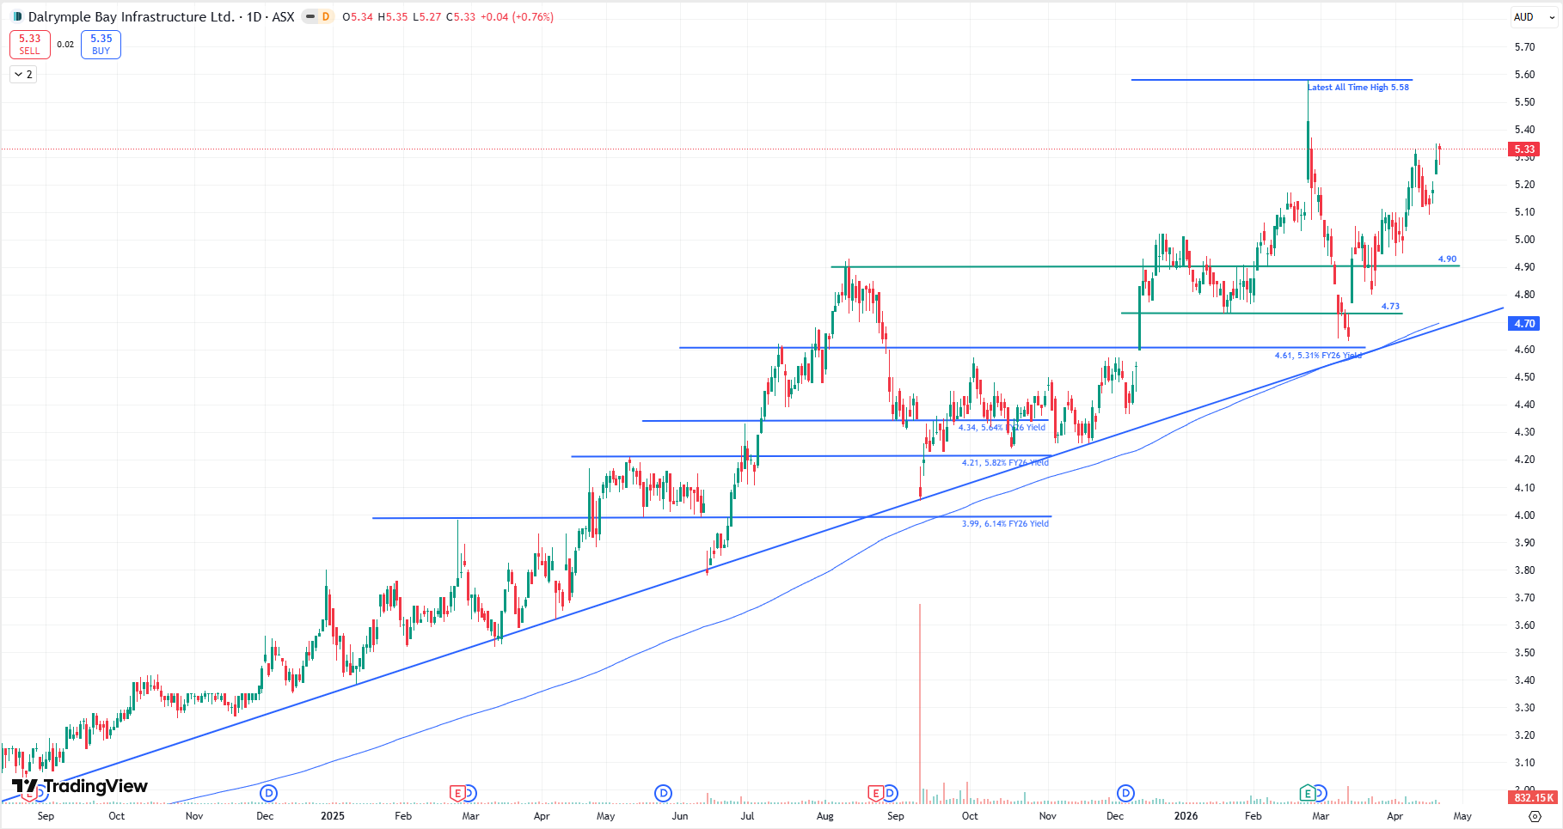
Task: Click the December 2025 dividend D marker
Action: tap(1125, 793)
